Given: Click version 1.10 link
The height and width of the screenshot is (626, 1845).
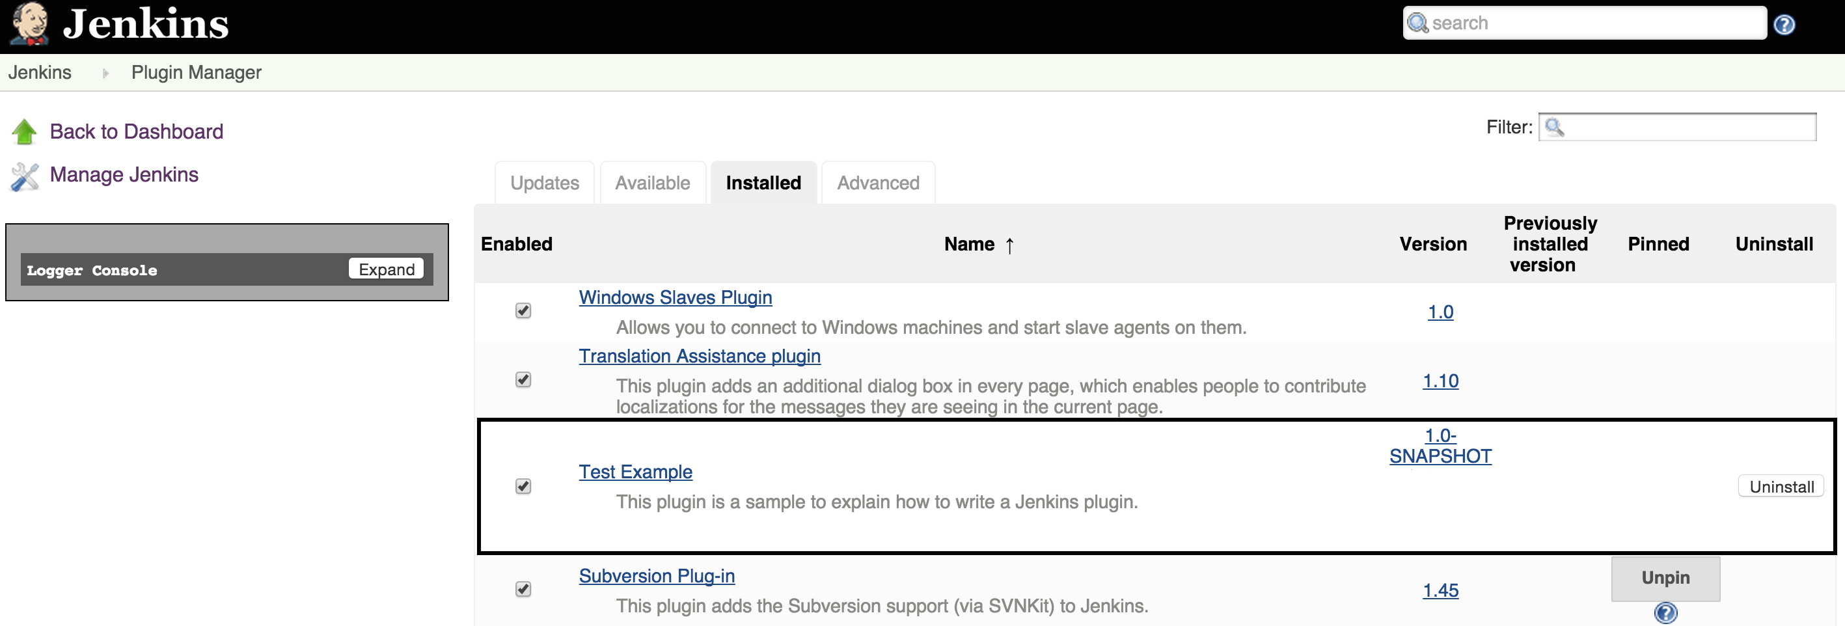Looking at the screenshot, I should pyautogui.click(x=1440, y=381).
